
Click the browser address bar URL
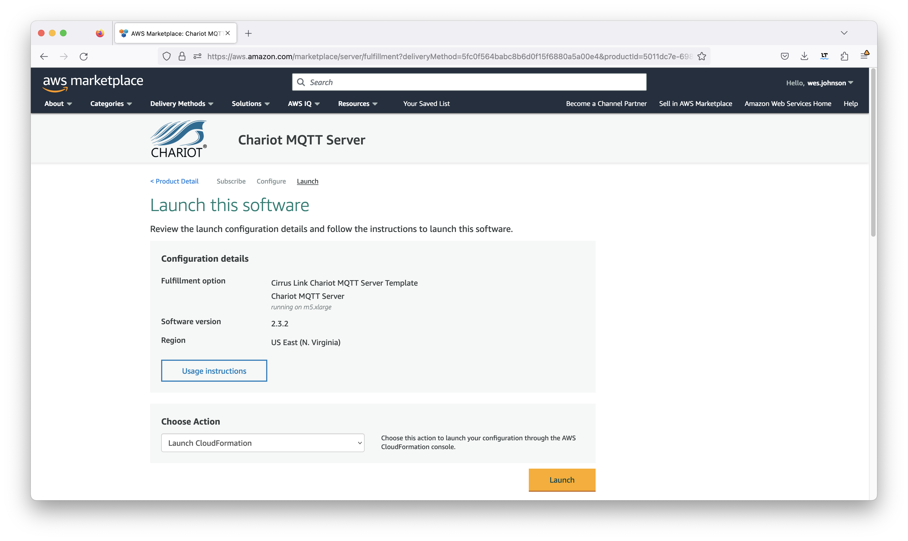coord(450,56)
